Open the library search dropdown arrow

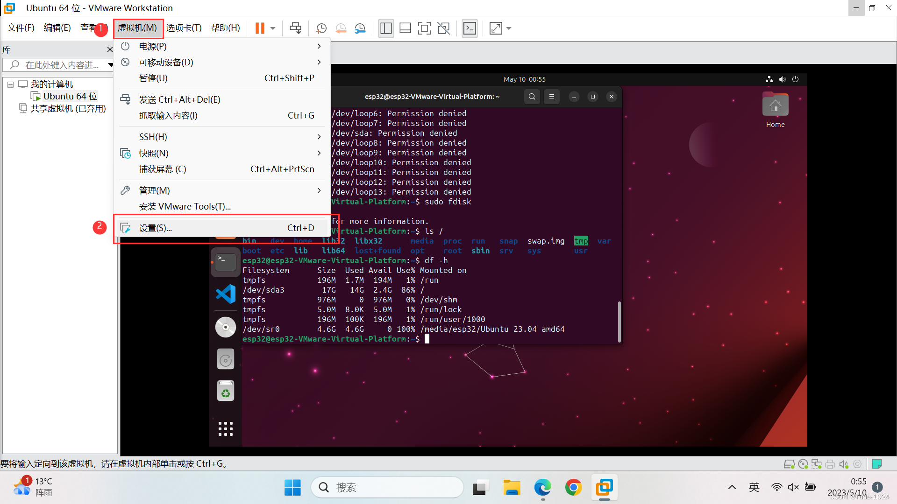point(110,65)
